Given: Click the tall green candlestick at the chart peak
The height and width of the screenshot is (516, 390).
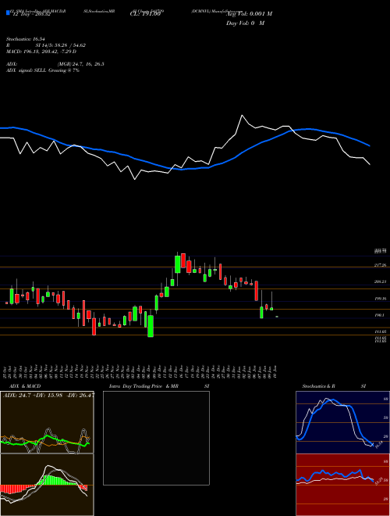Looking at the screenshot, I should point(178,264).
